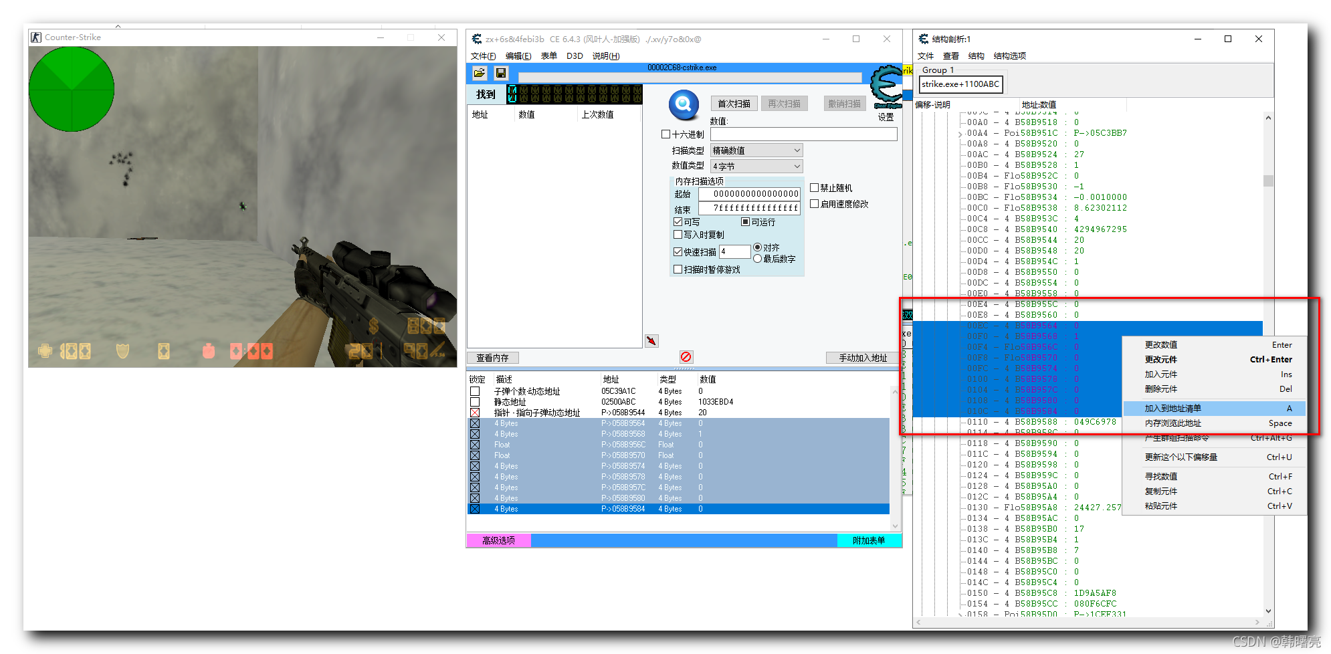Open the D3D menu

point(575,56)
